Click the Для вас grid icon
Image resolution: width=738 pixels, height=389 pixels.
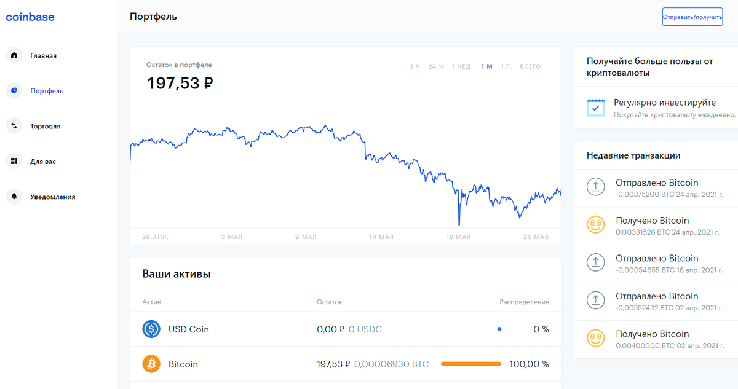(x=14, y=162)
